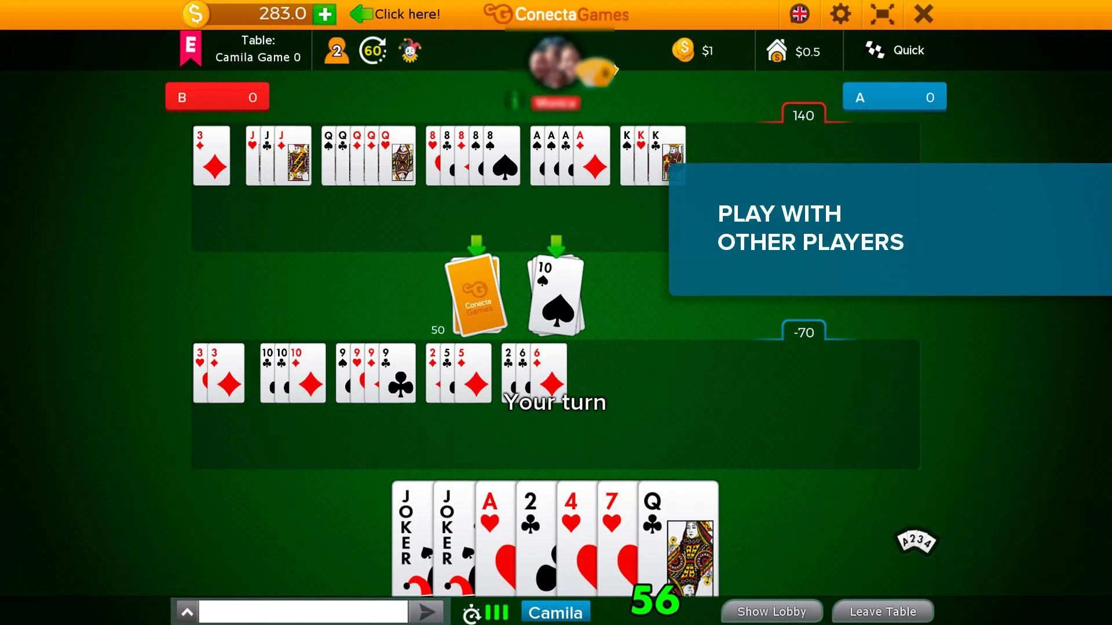The width and height of the screenshot is (1112, 625).
Task: Click the chat send arrow button
Action: tap(426, 611)
